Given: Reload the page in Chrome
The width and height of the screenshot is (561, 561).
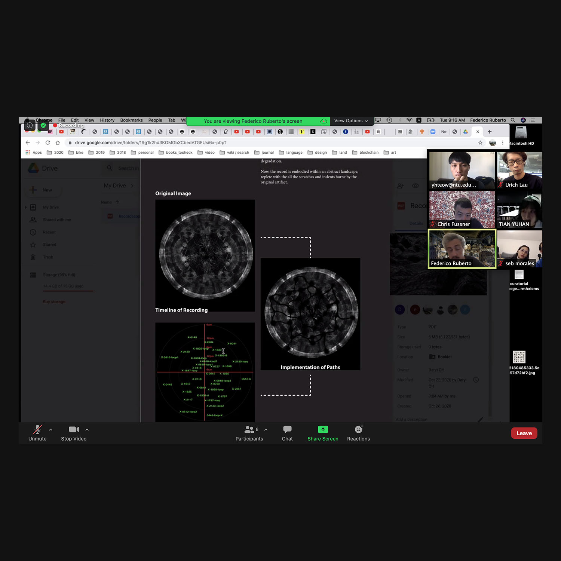Looking at the screenshot, I should click(x=47, y=142).
